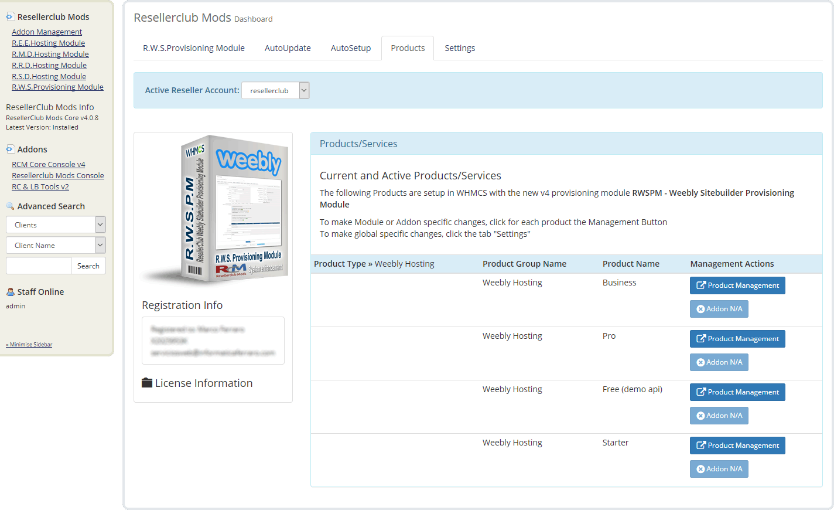Open Product Management for Business
Image resolution: width=834 pixels, height=510 pixels.
737,285
